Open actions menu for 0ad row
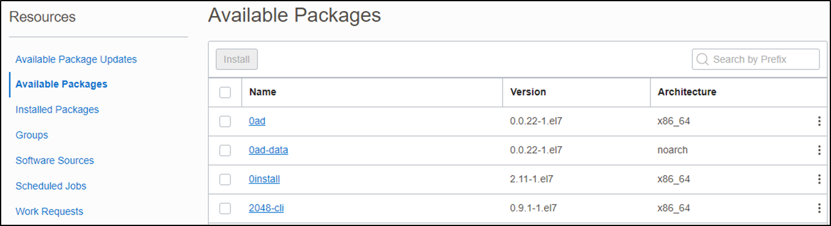831x226 pixels. pos(819,121)
